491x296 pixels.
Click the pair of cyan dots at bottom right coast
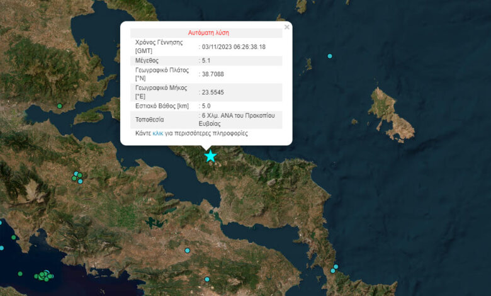point(334,269)
